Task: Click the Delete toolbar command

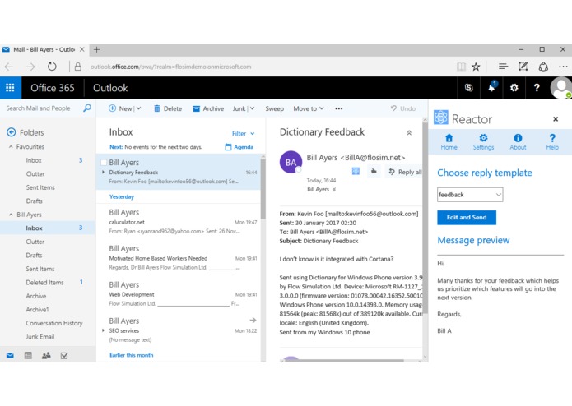Action: click(168, 108)
